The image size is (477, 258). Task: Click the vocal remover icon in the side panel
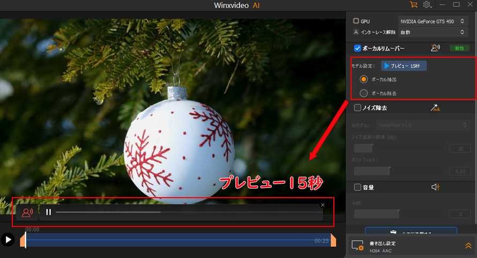click(435, 48)
